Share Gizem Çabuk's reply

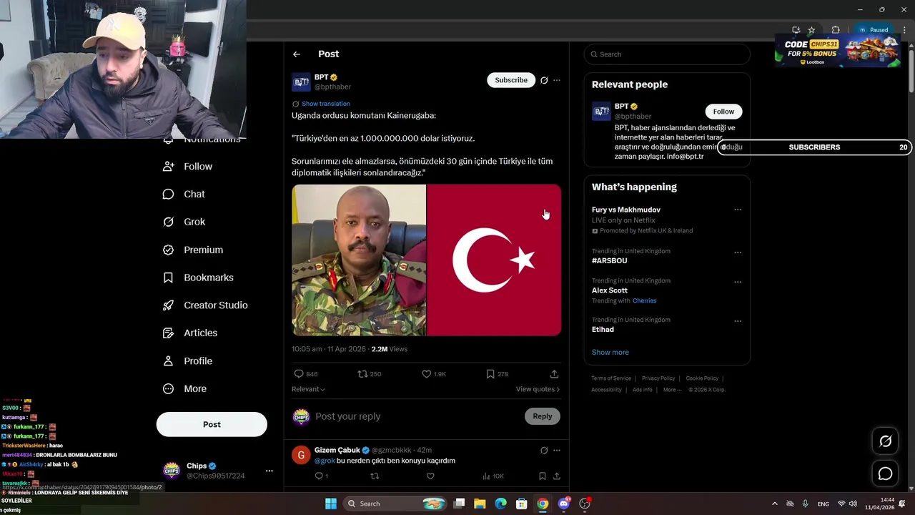[x=556, y=476]
